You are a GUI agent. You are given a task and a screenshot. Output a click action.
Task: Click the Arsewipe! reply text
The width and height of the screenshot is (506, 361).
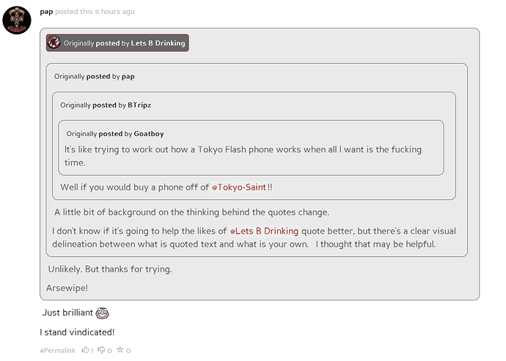(67, 286)
